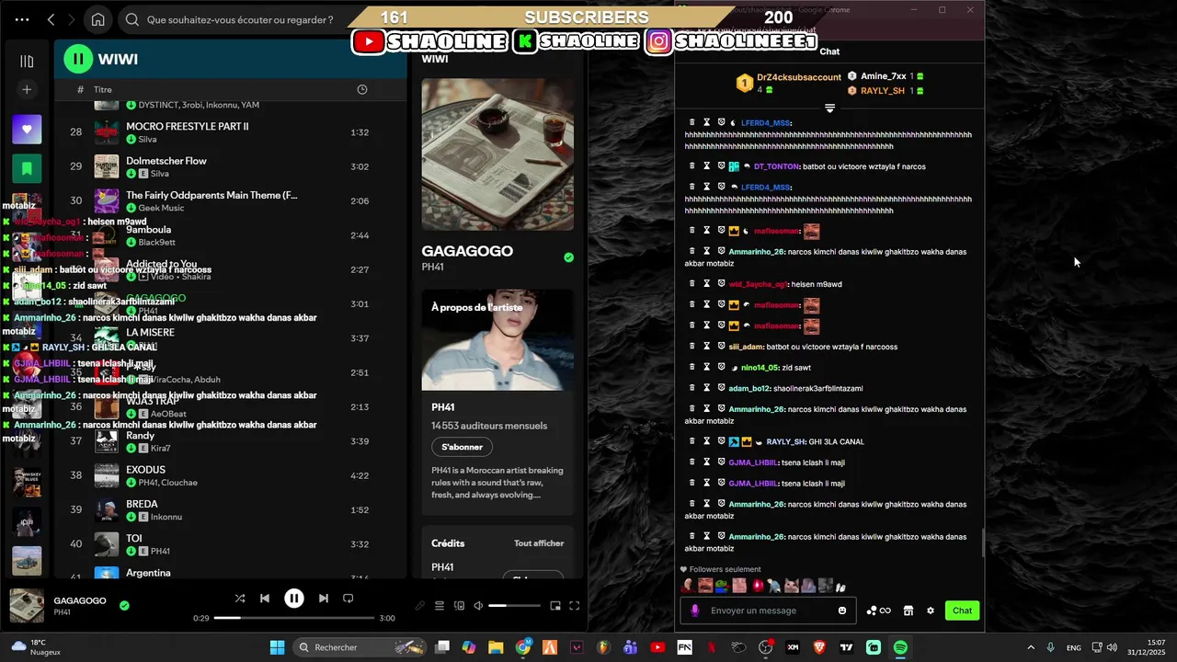Viewport: 1177px width, 662px height.
Task: Go to the previous track in Spotify
Action: (x=265, y=599)
